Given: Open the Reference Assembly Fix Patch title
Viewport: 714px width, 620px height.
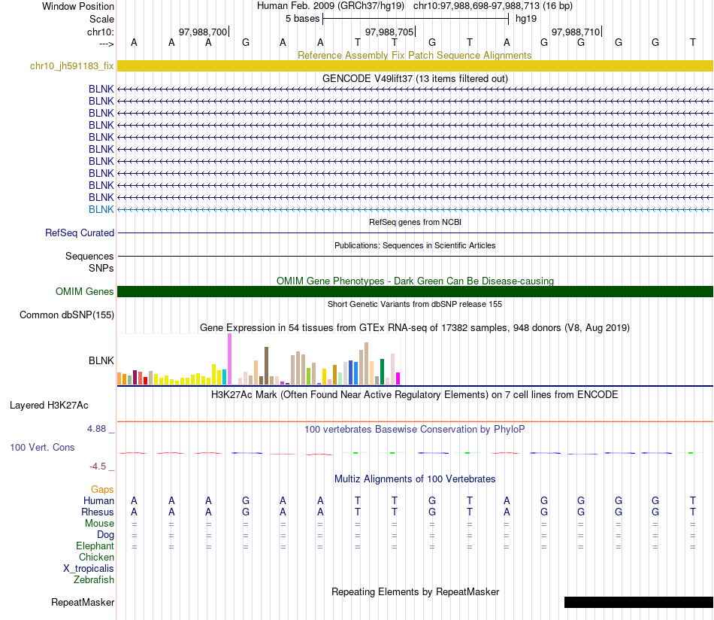Looking at the screenshot, I should 414,55.
